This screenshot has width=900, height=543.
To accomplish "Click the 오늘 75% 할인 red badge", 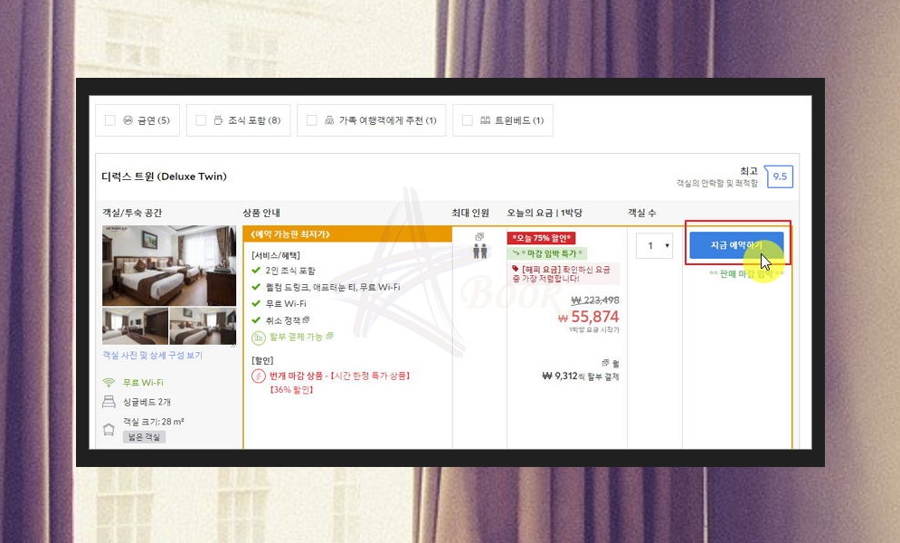I will click(541, 238).
